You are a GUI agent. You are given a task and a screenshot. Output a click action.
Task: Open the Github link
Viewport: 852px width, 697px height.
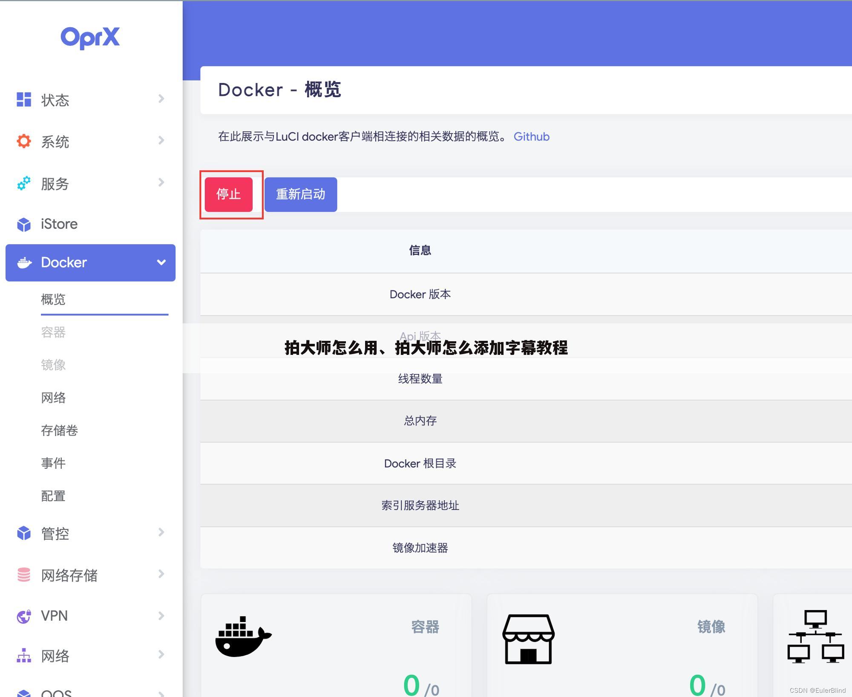click(x=531, y=136)
